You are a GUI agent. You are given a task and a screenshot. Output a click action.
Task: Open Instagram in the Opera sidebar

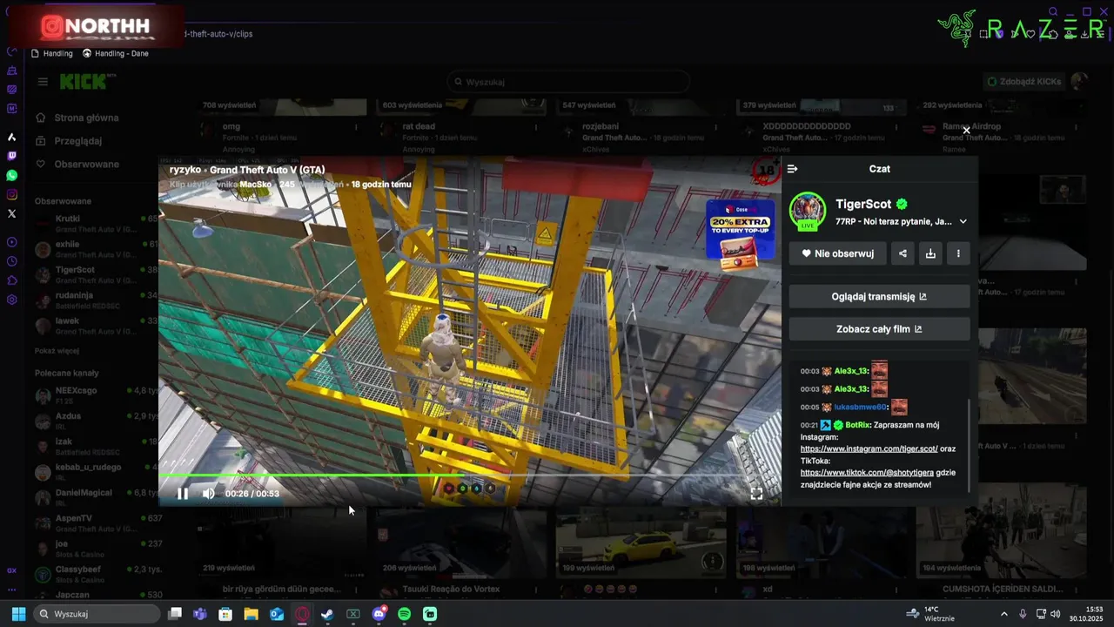point(12,194)
